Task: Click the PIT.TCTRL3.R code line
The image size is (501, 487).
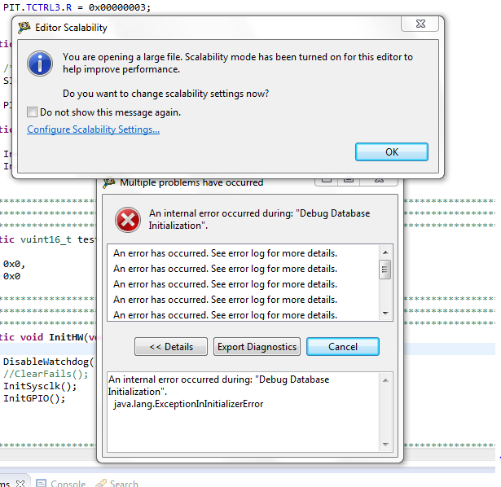Action: 77,7
